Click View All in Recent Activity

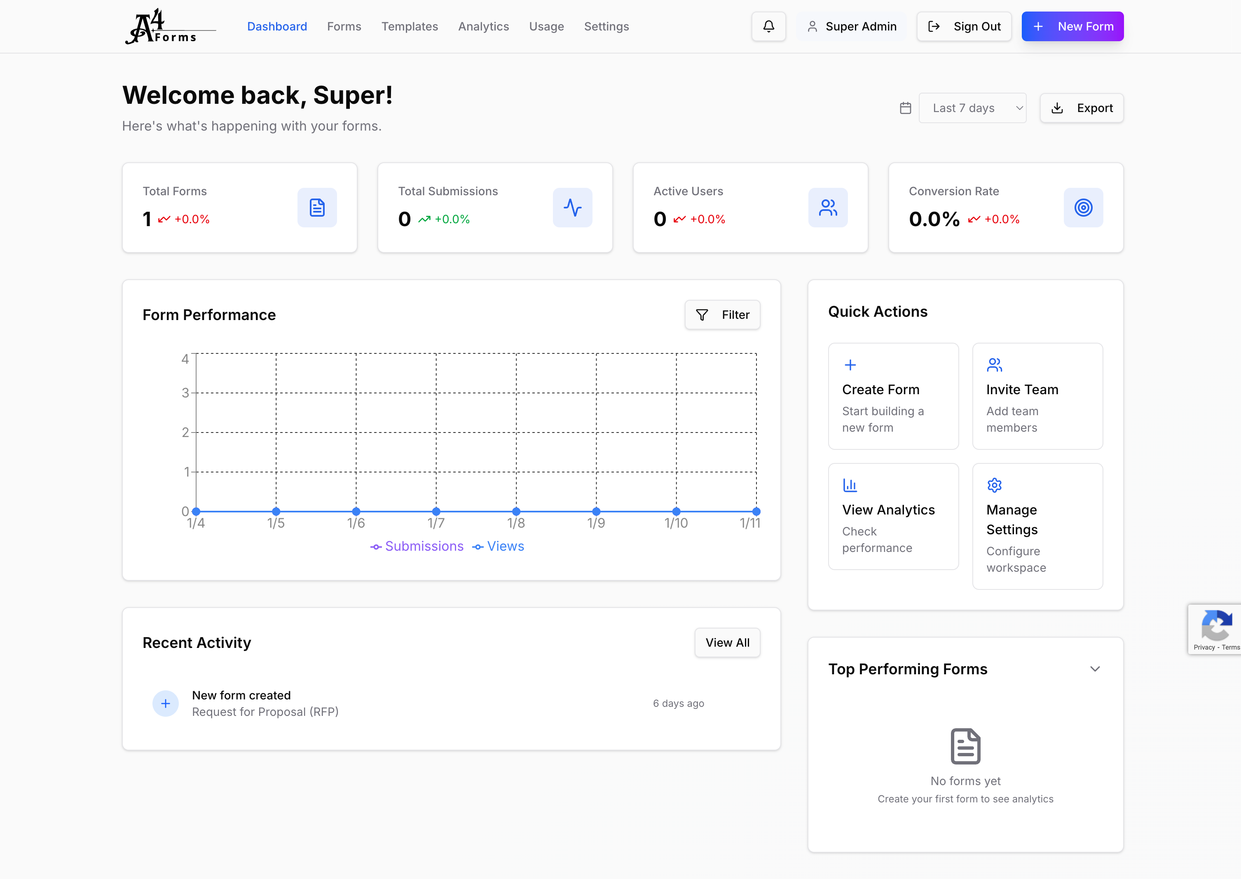(x=727, y=643)
